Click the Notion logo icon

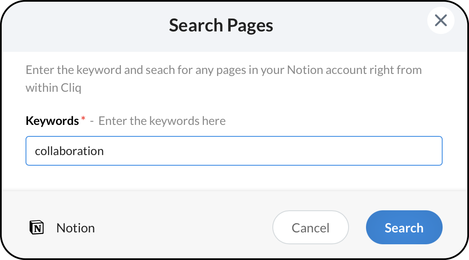click(37, 228)
